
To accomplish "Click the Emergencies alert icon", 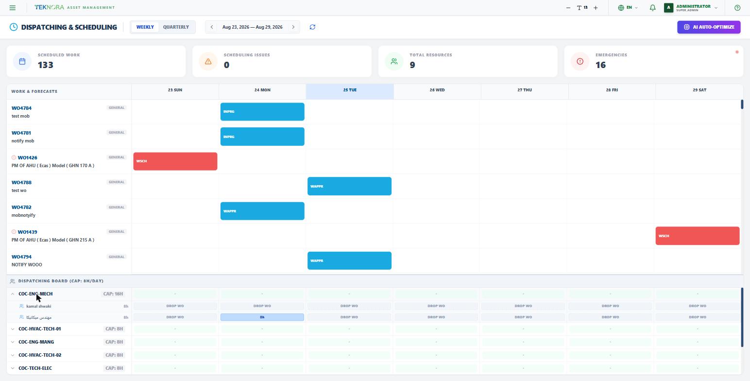I will (x=580, y=61).
